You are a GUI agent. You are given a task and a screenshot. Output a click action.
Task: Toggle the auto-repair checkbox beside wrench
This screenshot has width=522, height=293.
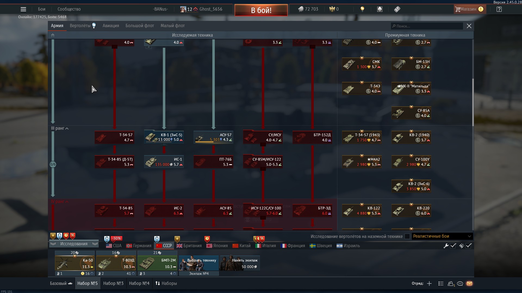click(x=453, y=246)
